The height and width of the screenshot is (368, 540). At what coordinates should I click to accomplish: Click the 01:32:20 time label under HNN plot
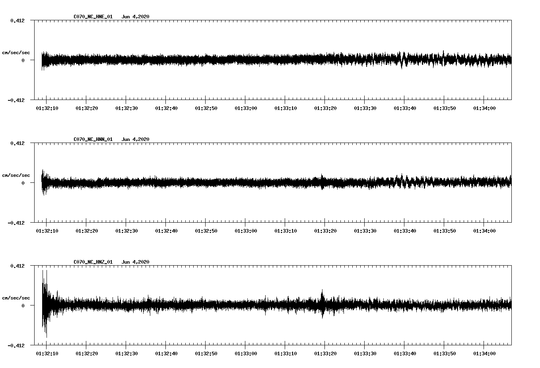click(87, 231)
